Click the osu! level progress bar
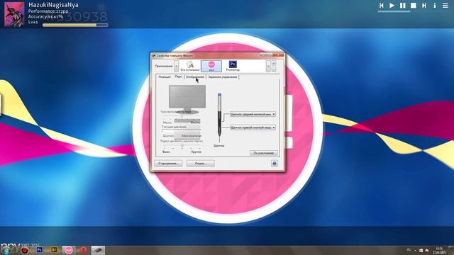The image size is (454, 255). 75,25
